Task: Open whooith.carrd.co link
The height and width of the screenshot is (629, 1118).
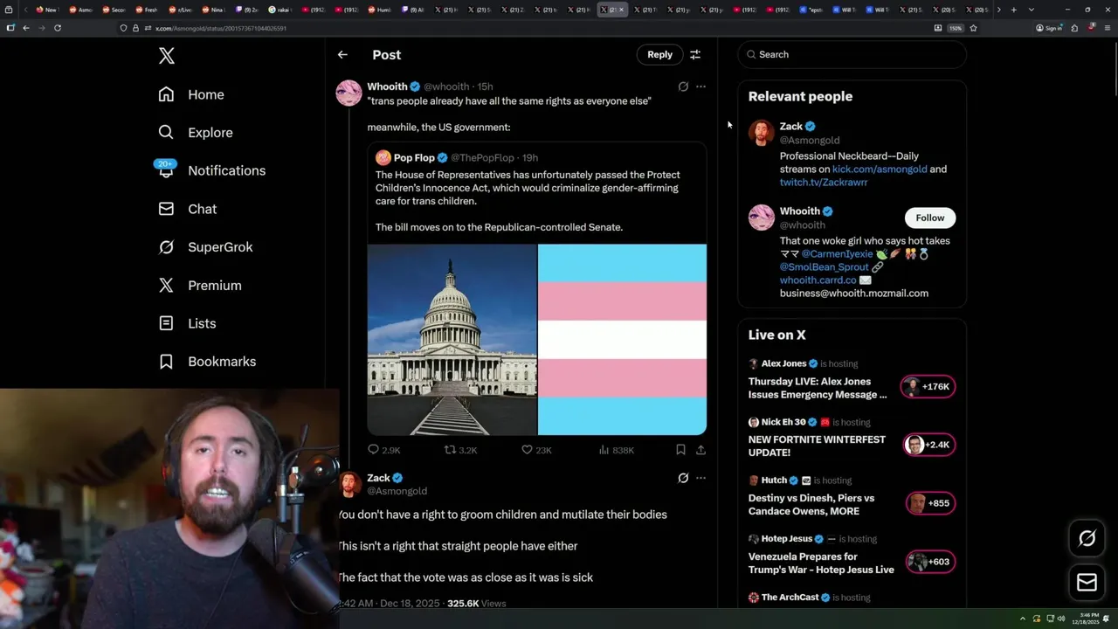Action: pos(818,280)
